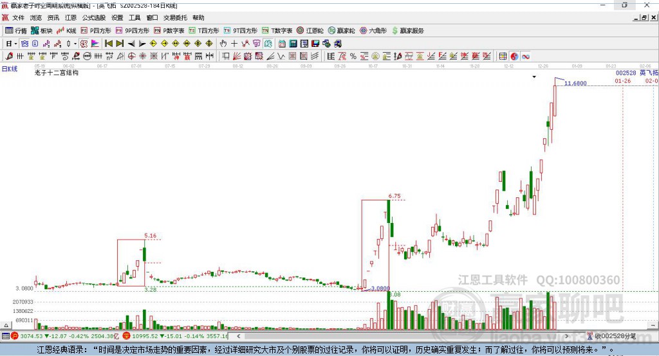
Task: Open the P四方形 tool
Action: (x=96, y=31)
